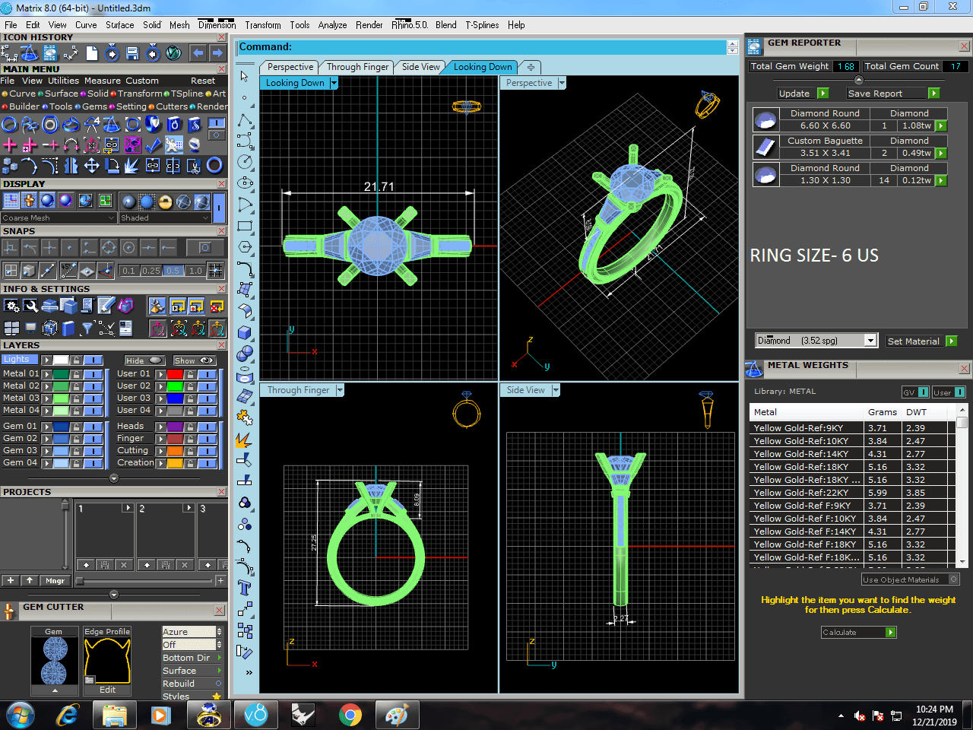Enable the 0.25 snap increment
Image resolution: width=973 pixels, height=730 pixels.
pos(151,271)
